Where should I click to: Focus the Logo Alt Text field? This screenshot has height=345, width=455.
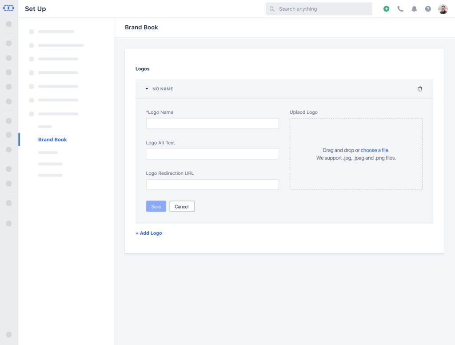212,154
